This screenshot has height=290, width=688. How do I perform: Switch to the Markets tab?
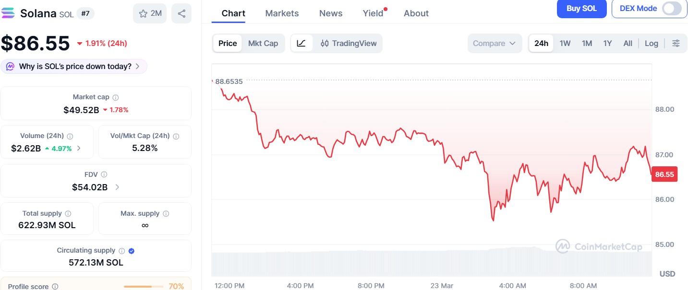(282, 13)
